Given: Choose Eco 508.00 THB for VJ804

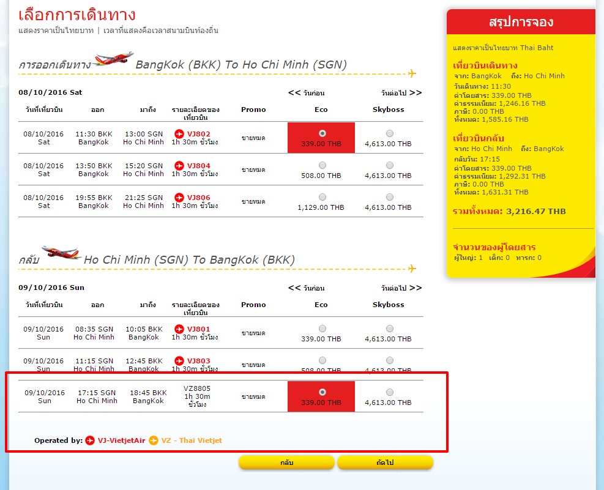Looking at the screenshot, I should point(323,165).
